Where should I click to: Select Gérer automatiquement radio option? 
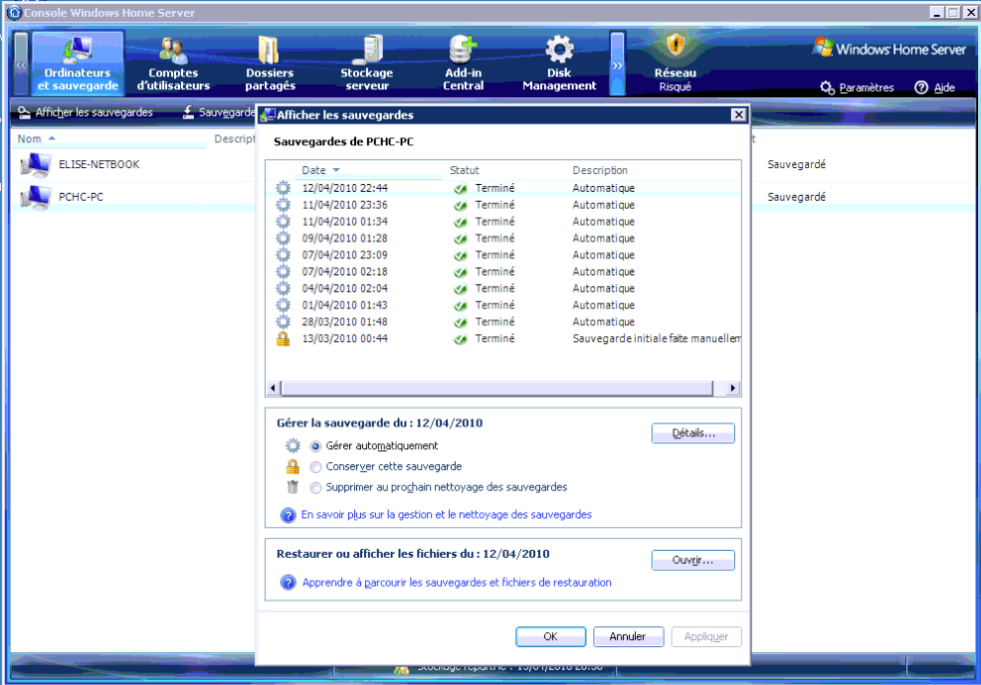pyautogui.click(x=315, y=446)
